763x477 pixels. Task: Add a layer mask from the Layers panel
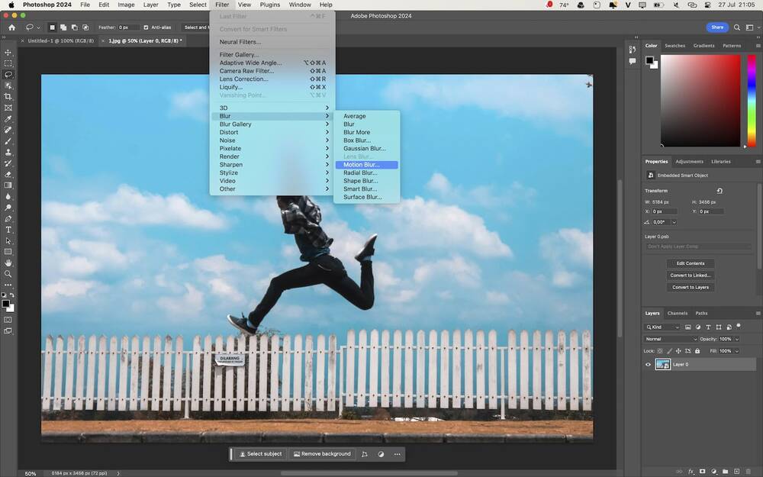[x=703, y=472]
